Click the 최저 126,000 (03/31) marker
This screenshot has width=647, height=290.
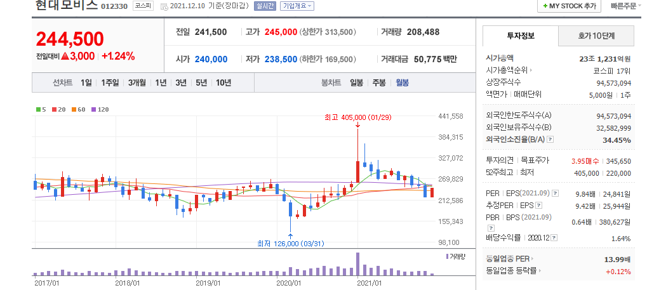click(x=291, y=244)
